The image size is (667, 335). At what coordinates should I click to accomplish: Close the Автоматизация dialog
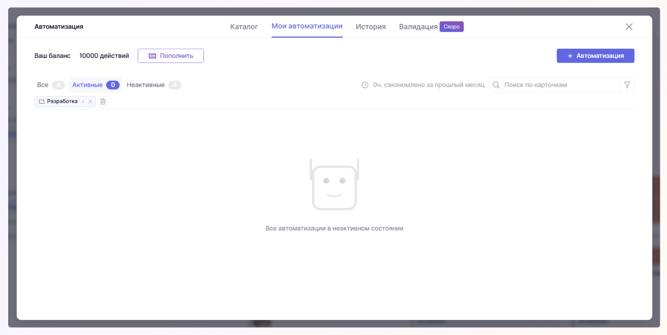coord(629,27)
